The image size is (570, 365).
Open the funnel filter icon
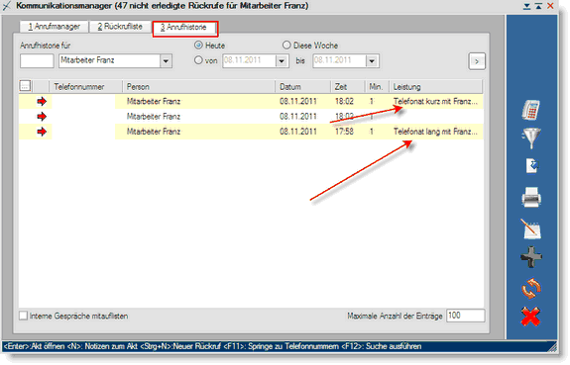coord(530,137)
